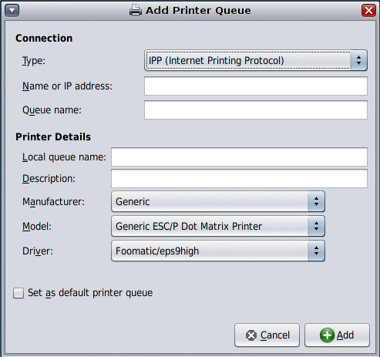
Task: Open the Model dropdown list
Action: [218, 226]
